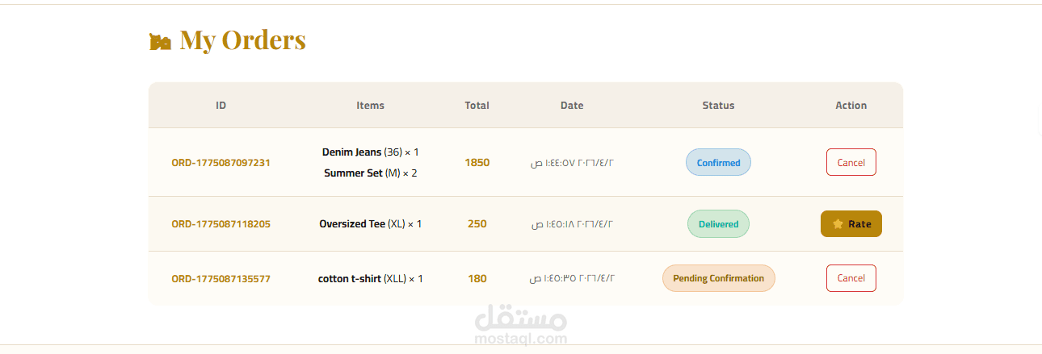Rate the delivered Oversized Tee order
The width and height of the screenshot is (1042, 354).
(851, 224)
